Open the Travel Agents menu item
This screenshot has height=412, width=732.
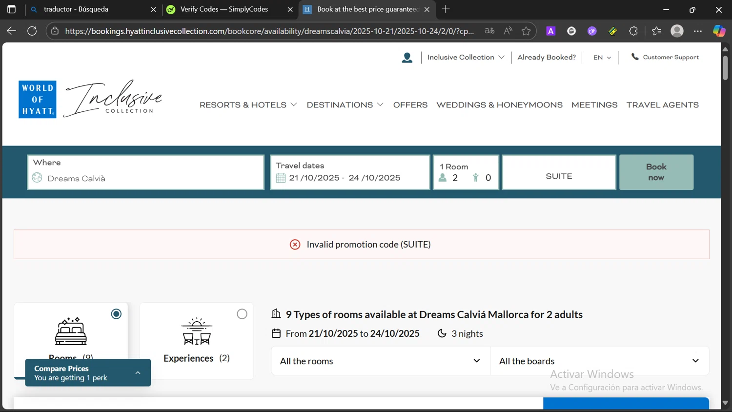click(663, 105)
